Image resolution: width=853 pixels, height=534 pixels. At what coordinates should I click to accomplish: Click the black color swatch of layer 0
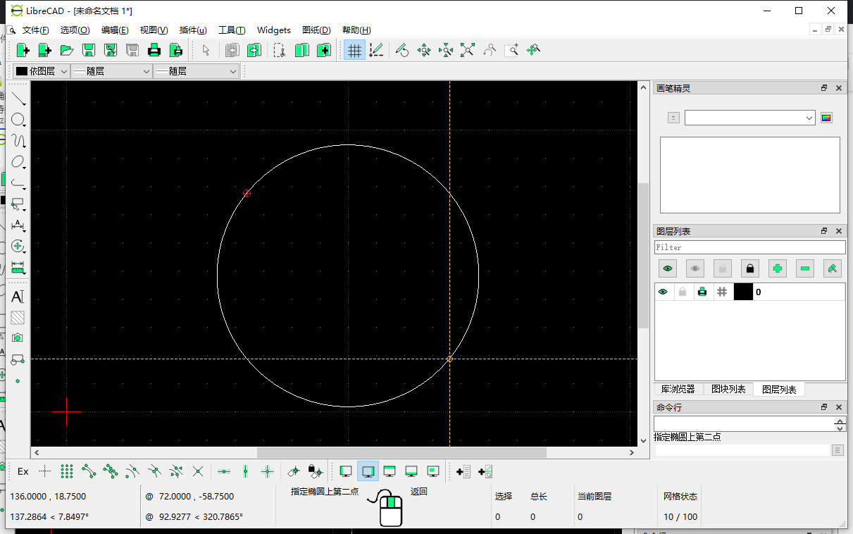coord(743,292)
